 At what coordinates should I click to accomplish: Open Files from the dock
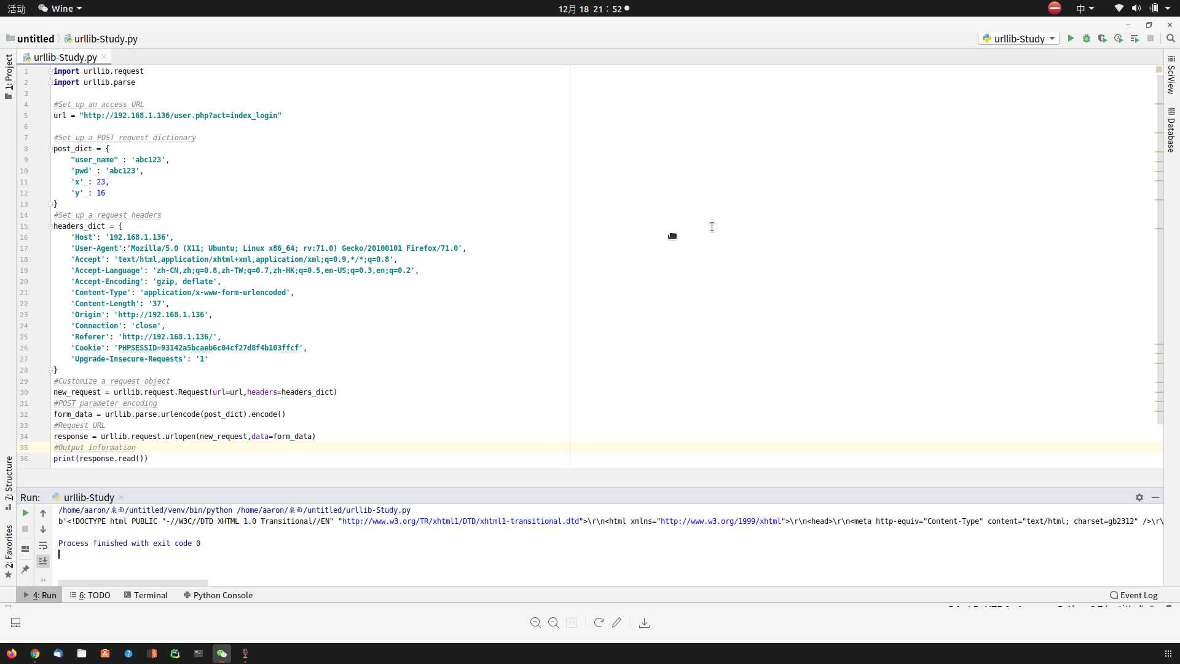pyautogui.click(x=82, y=654)
